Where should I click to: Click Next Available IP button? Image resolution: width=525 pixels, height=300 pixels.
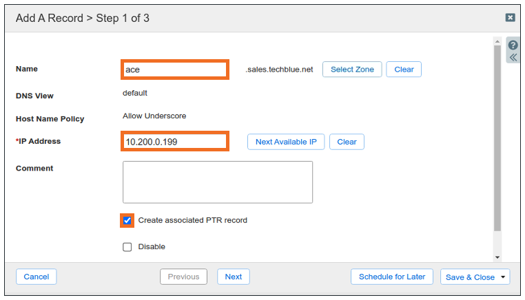285,142
